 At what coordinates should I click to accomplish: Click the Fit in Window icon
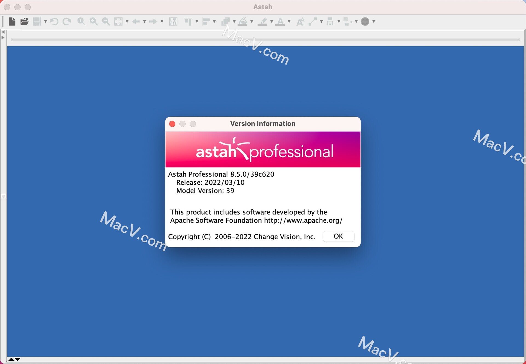coord(118,21)
